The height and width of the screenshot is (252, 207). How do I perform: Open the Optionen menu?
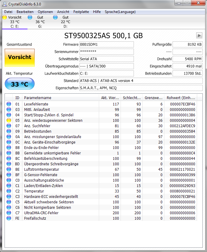pos(45,12)
